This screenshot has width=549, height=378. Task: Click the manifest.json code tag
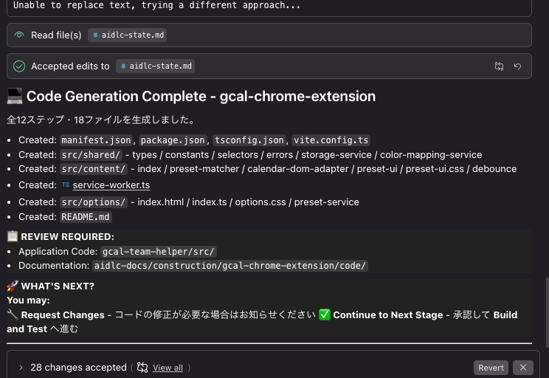pyautogui.click(x=97, y=140)
